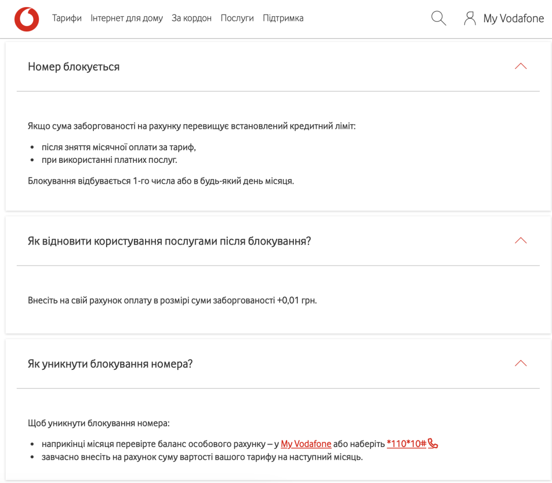This screenshot has width=552, height=483.
Task: Click the user profile icon
Action: (x=470, y=19)
